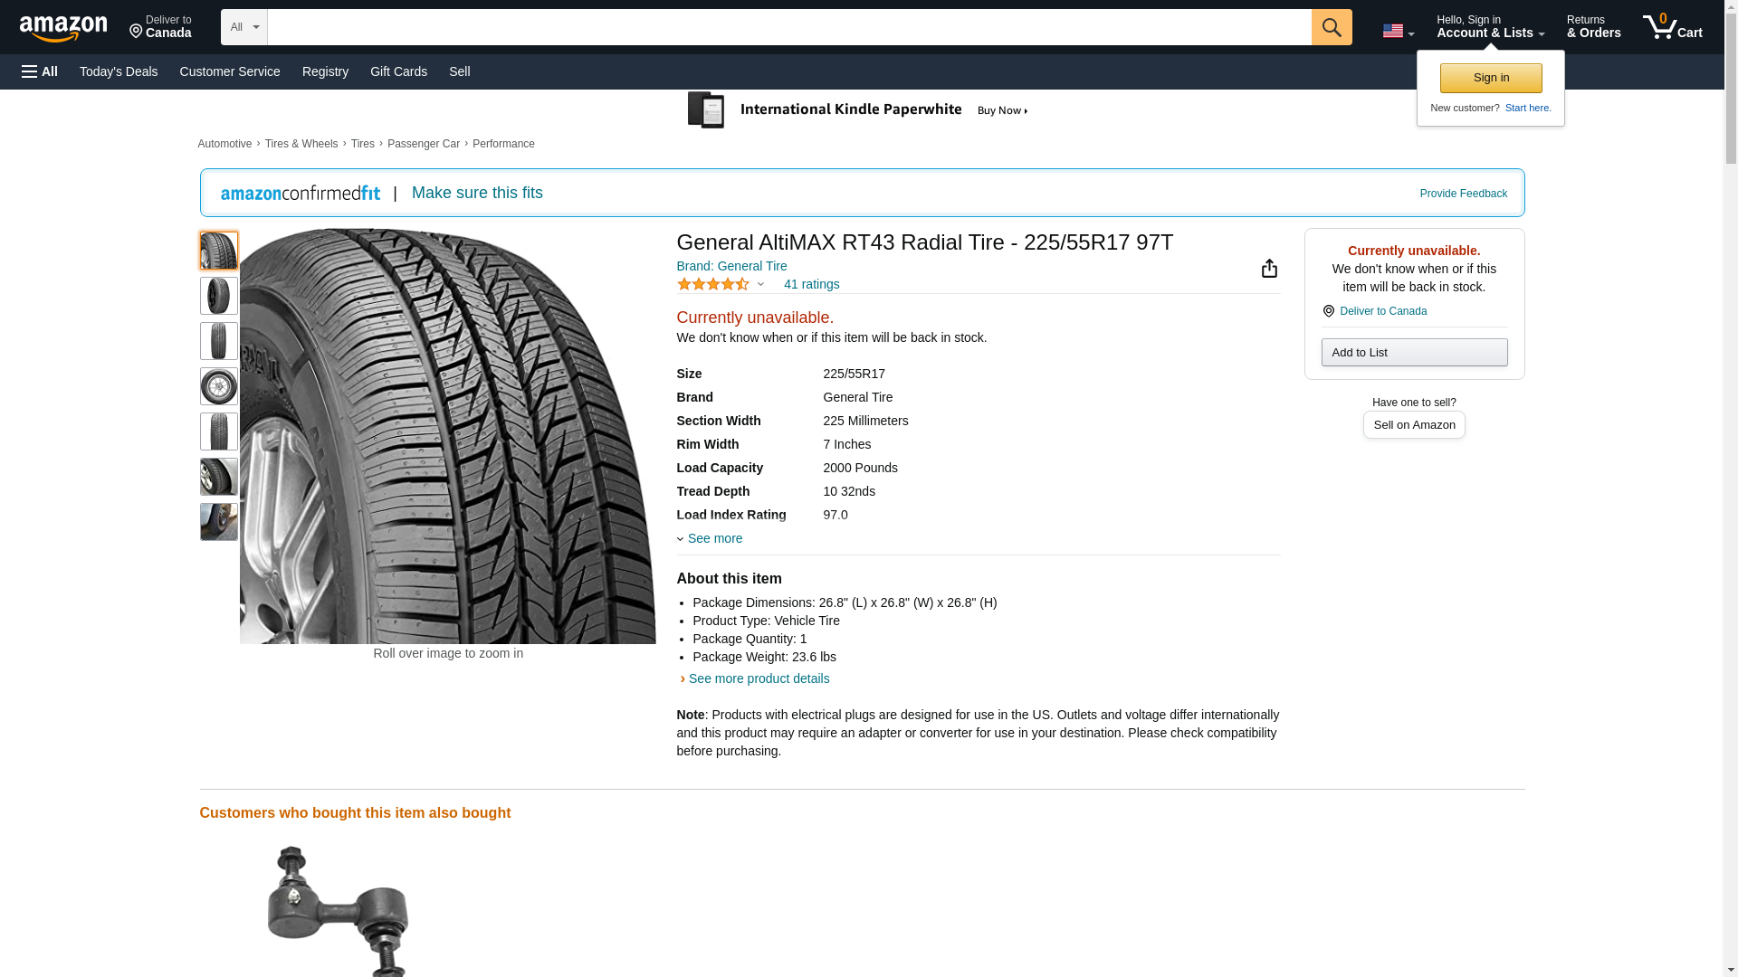Viewport: 1738px width, 977px height.
Task: Expand See more product specifications
Action: (x=713, y=538)
